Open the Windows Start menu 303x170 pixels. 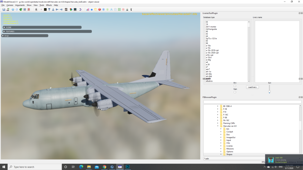pyautogui.click(x=4, y=167)
